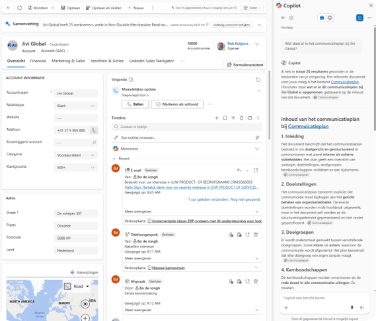The width and height of the screenshot is (376, 321).
Task: Select the Copilot work briefcase toggle
Action: click(x=322, y=18)
